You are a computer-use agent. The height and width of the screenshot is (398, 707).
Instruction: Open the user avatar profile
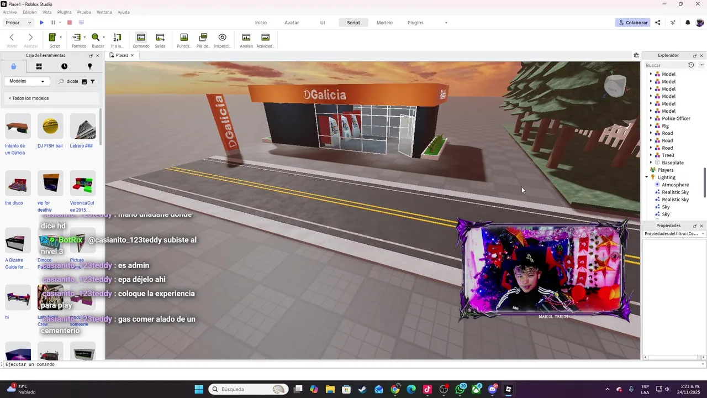(x=700, y=23)
